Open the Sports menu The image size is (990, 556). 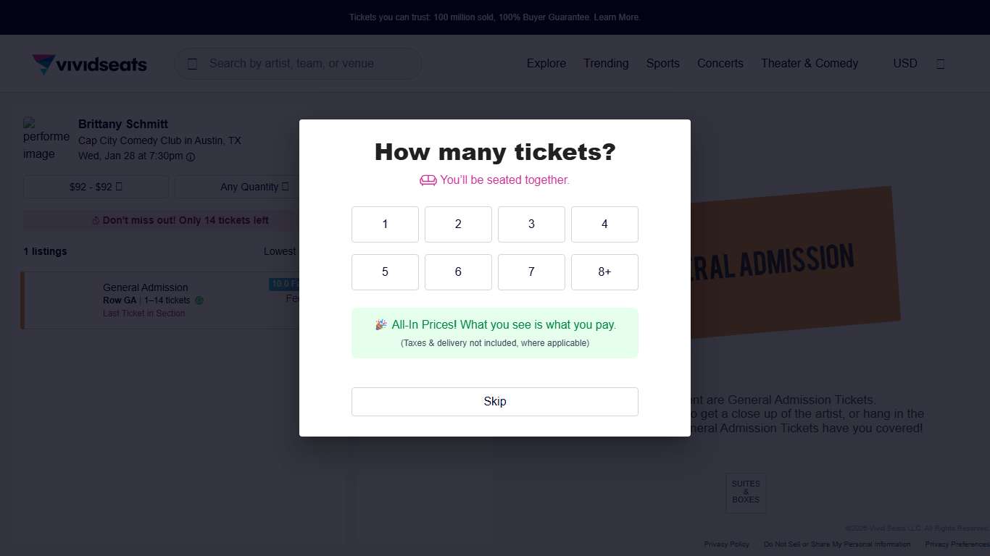click(662, 64)
